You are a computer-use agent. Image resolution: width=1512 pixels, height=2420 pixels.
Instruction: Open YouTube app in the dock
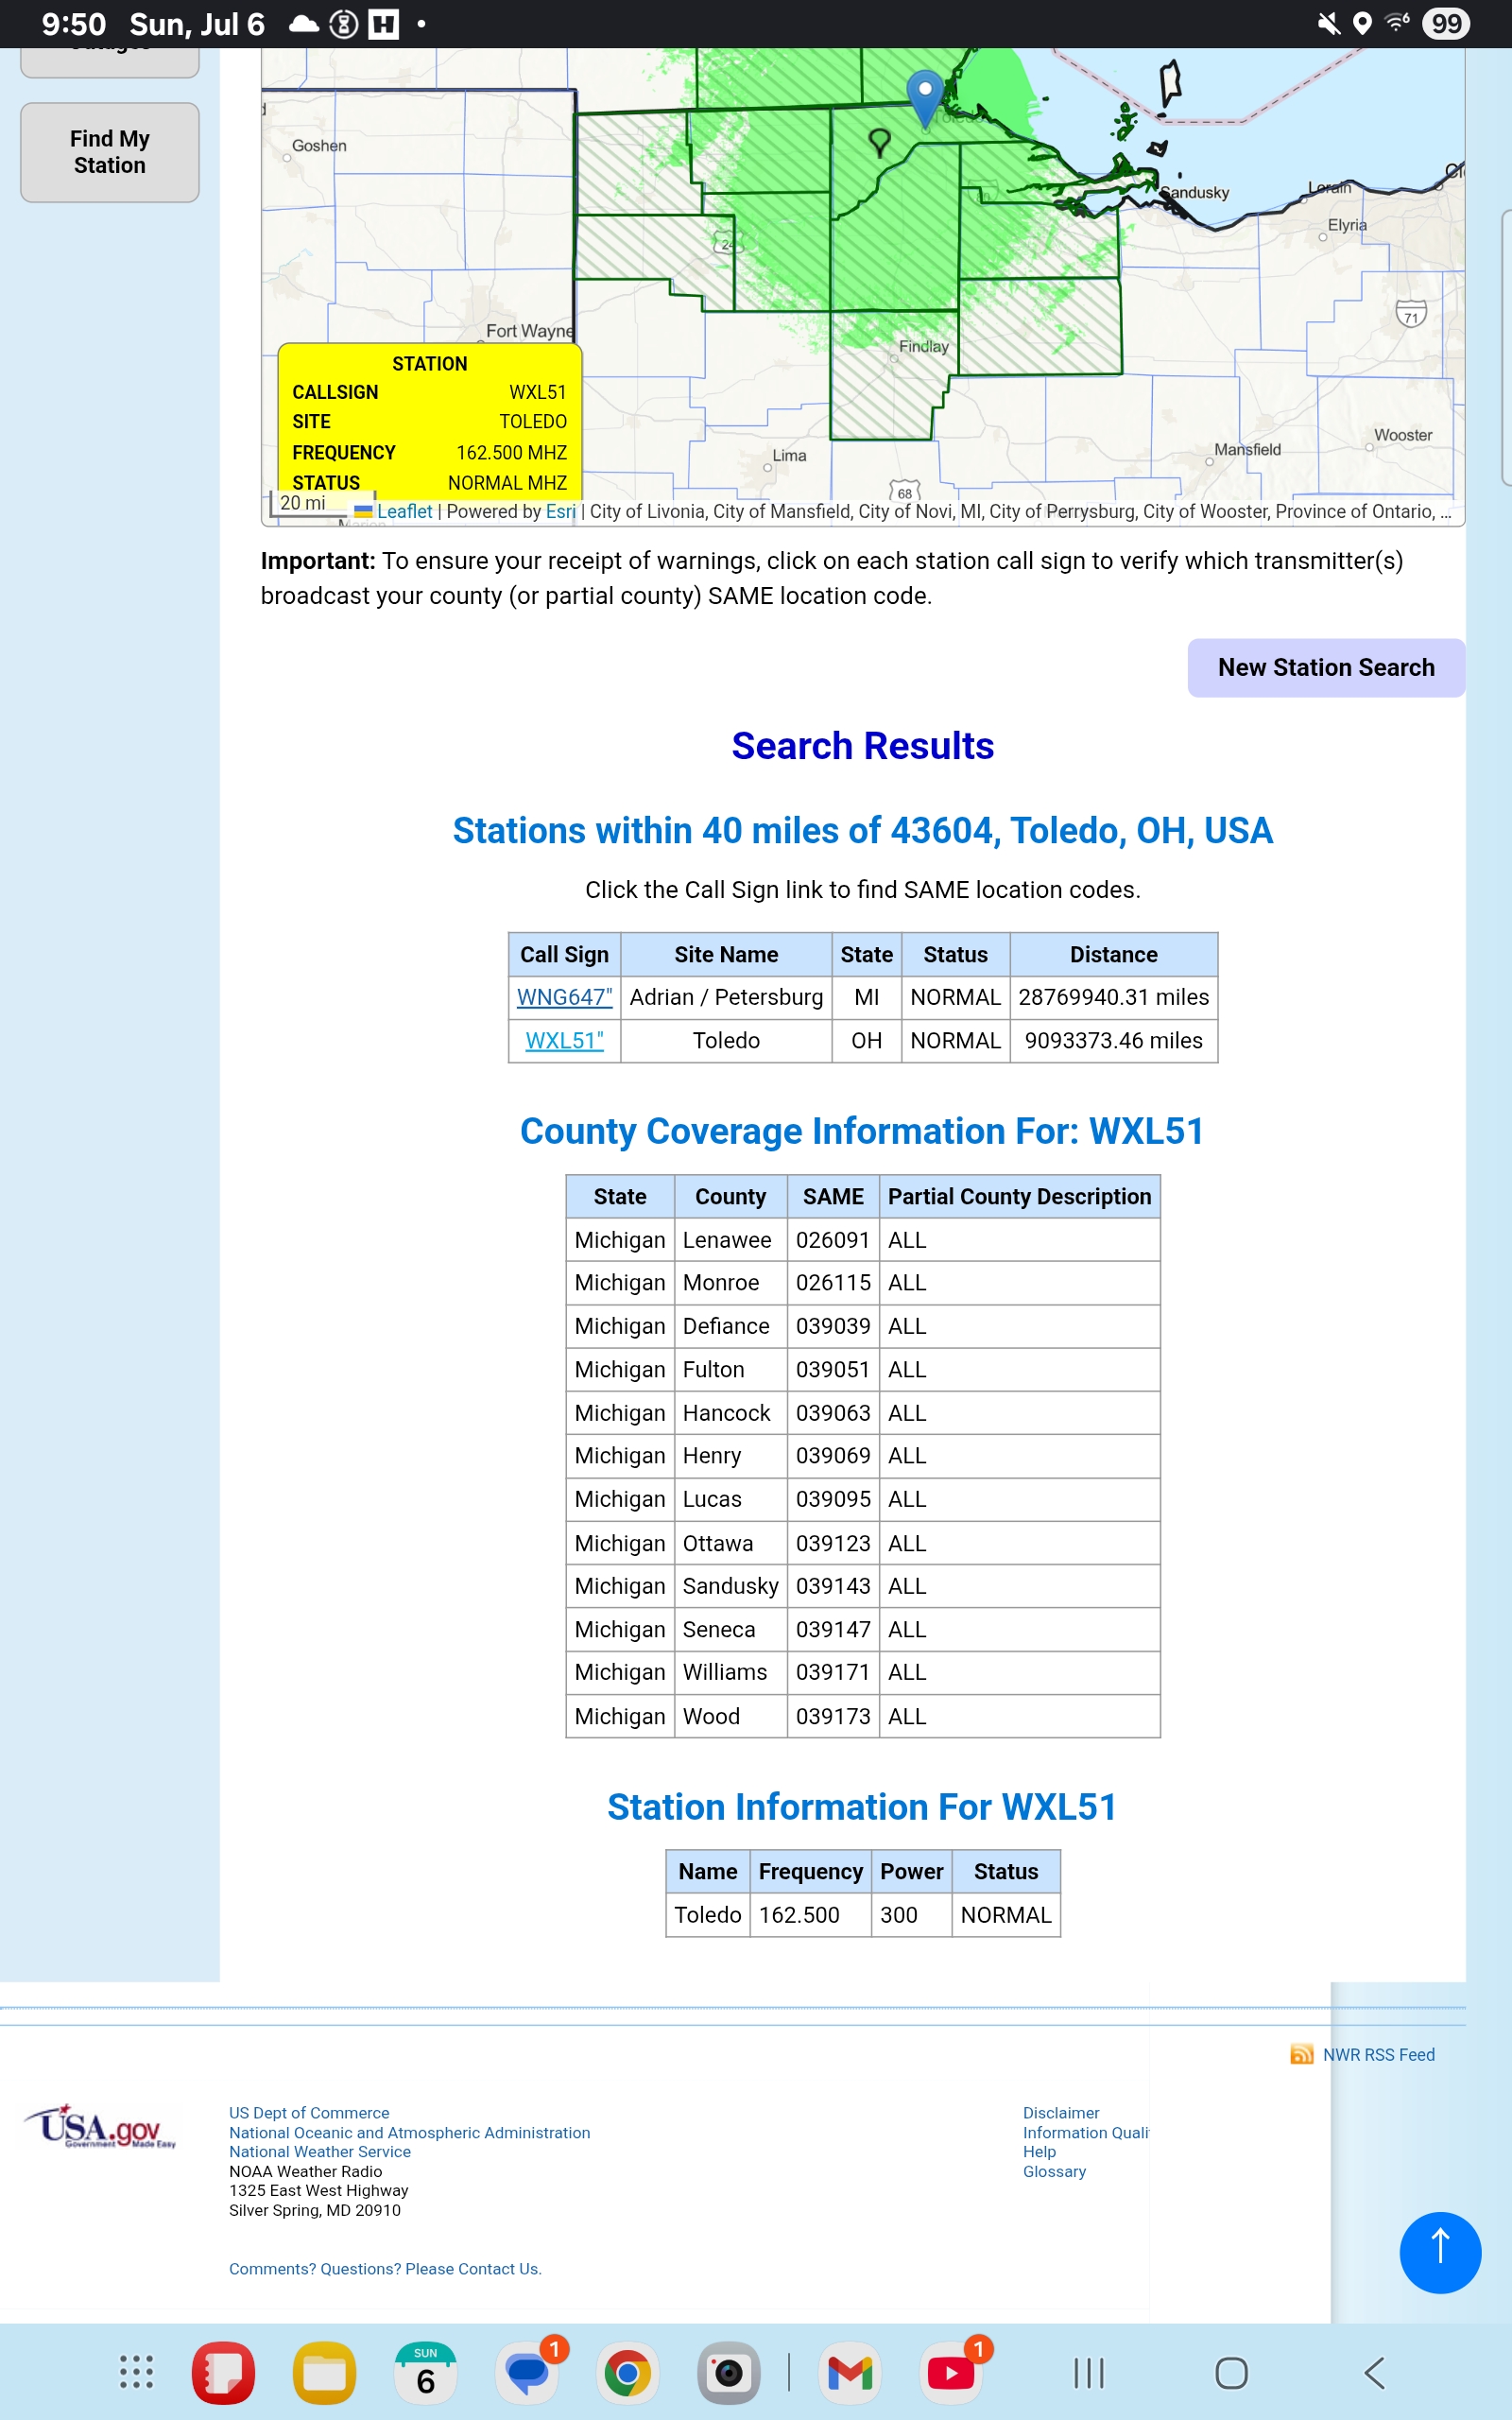[x=951, y=2372]
